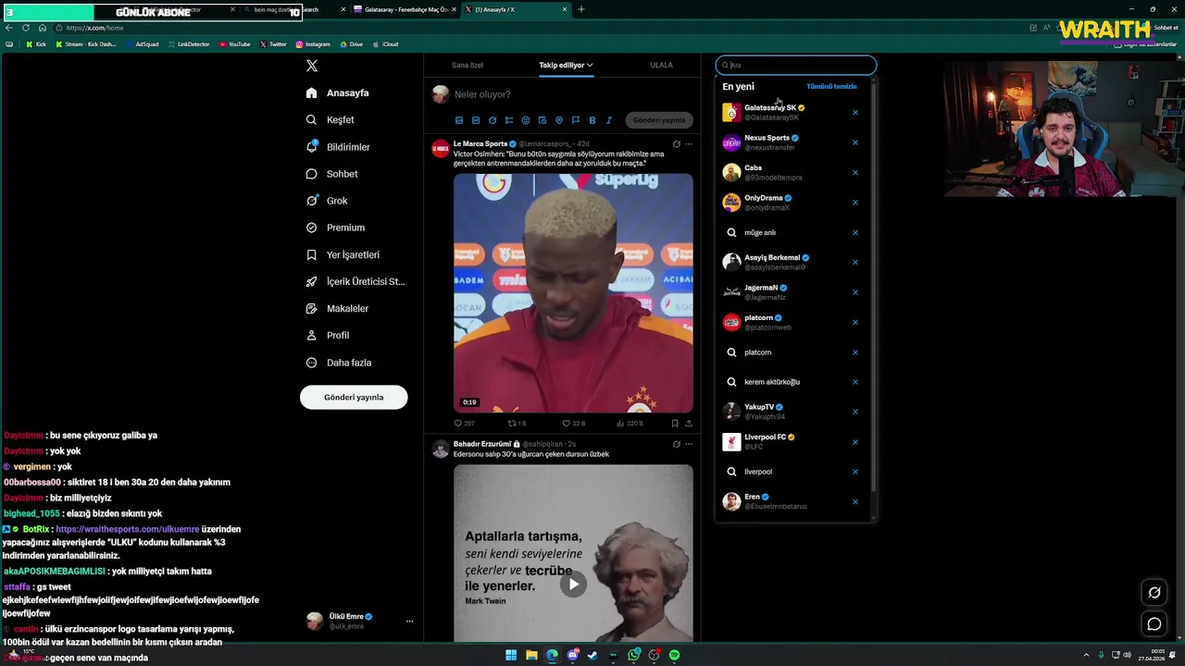
Task: Open Premium in the sidebar
Action: [335, 228]
